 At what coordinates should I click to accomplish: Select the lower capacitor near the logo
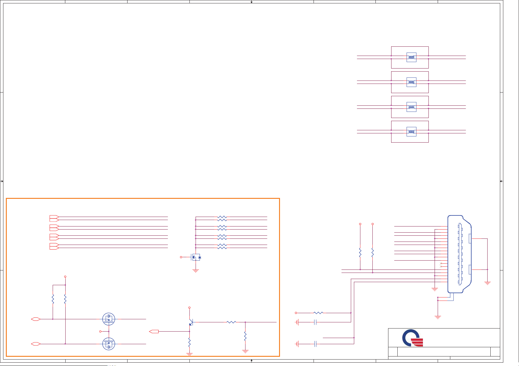click(x=315, y=344)
